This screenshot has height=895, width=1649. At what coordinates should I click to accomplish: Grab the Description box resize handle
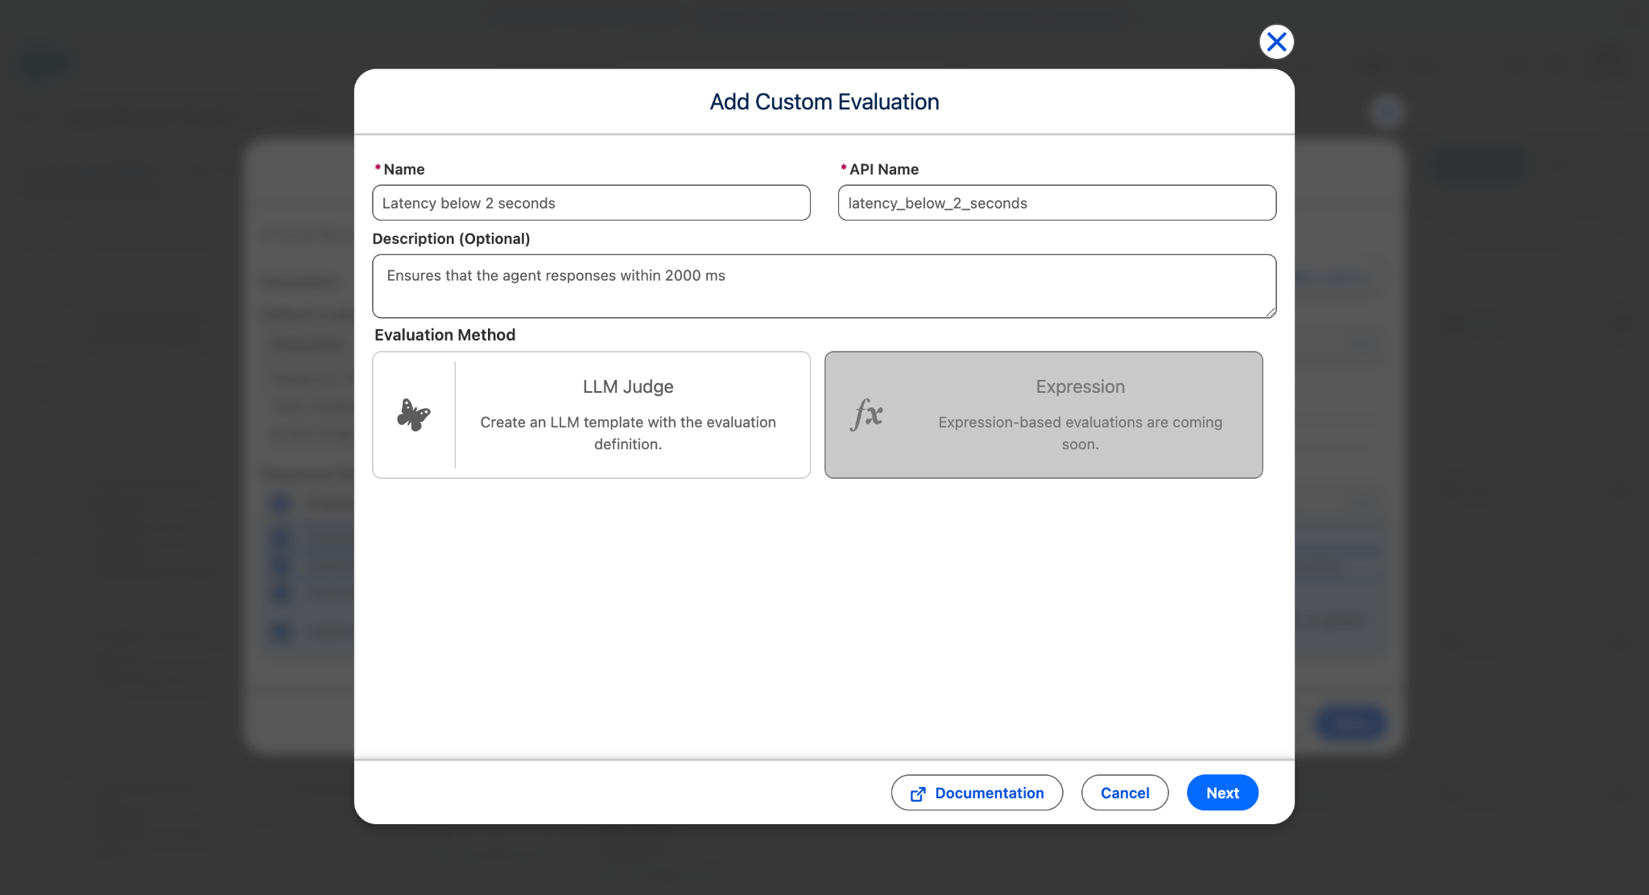(x=1271, y=312)
